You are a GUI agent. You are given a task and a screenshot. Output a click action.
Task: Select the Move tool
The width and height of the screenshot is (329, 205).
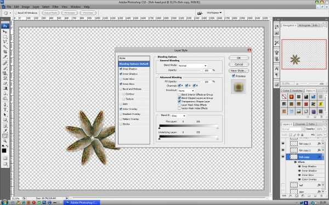(x=5, y=32)
